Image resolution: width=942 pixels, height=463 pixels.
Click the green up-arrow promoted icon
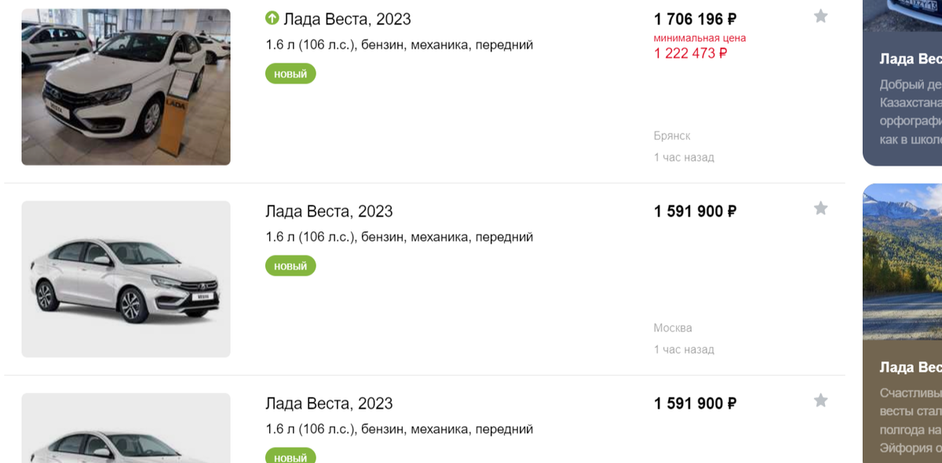click(272, 18)
